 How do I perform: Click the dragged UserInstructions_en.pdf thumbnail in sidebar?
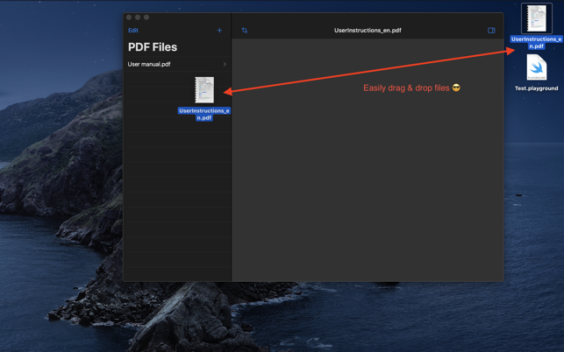coord(204,90)
